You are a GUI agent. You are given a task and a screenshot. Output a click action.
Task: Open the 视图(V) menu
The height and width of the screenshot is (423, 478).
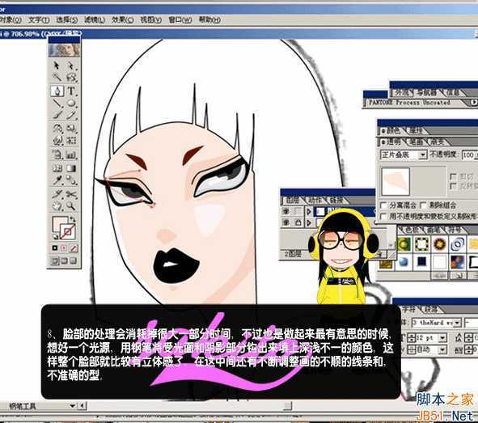[x=150, y=19]
